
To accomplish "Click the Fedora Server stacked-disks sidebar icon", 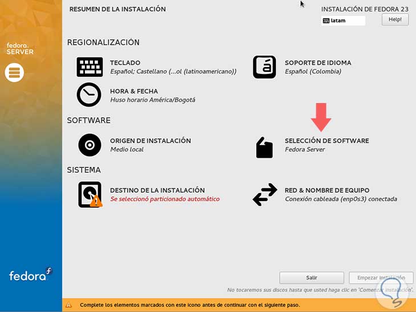I will (x=14, y=73).
